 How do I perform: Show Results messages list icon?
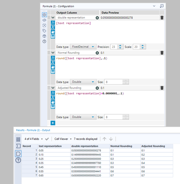pyautogui.click(x=18, y=139)
